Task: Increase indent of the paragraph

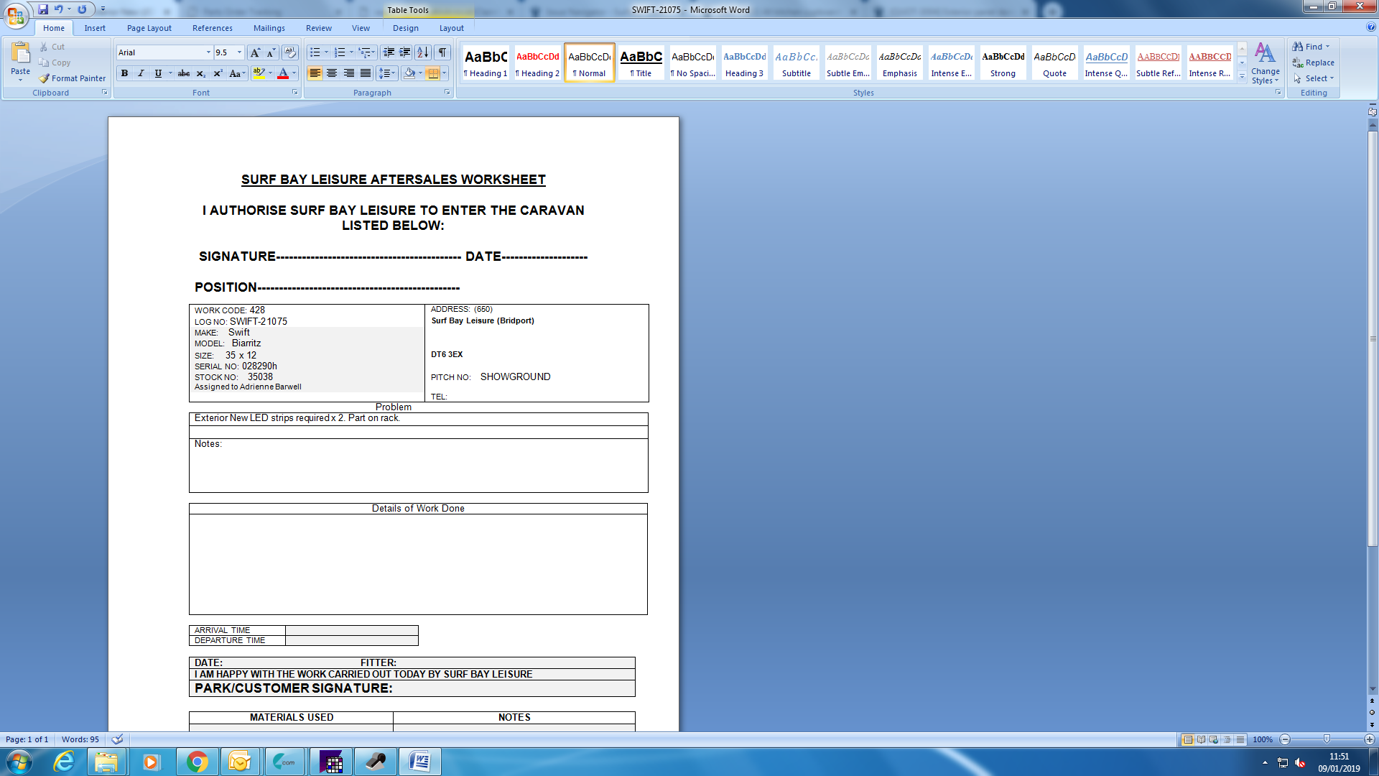Action: (x=405, y=52)
